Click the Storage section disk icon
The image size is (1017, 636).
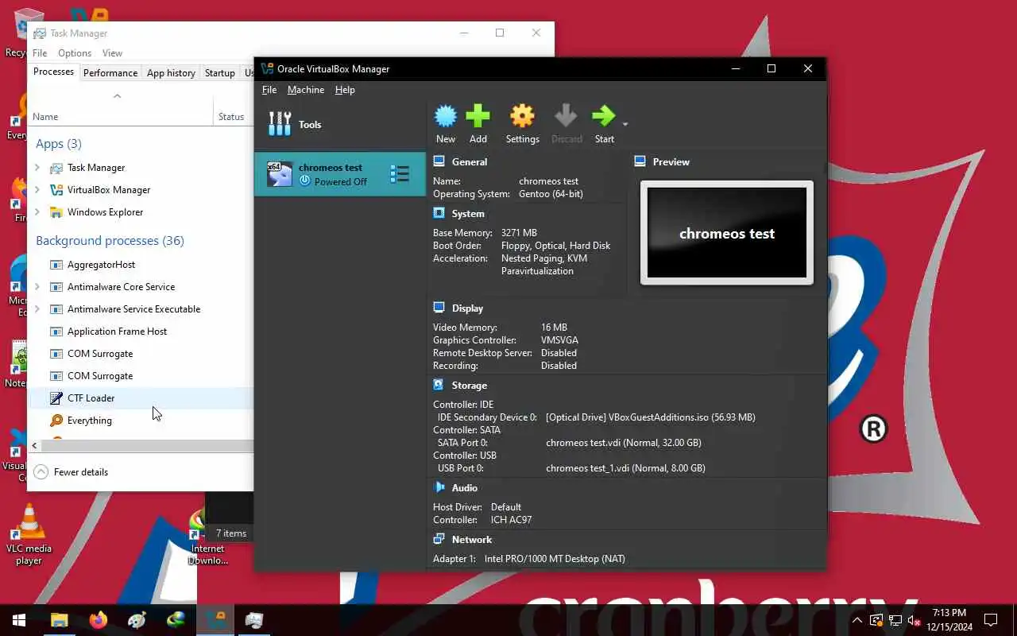pos(439,385)
